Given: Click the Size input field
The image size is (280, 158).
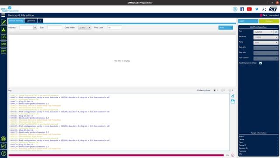Looking at the screenshot, I should click(x=54, y=28).
